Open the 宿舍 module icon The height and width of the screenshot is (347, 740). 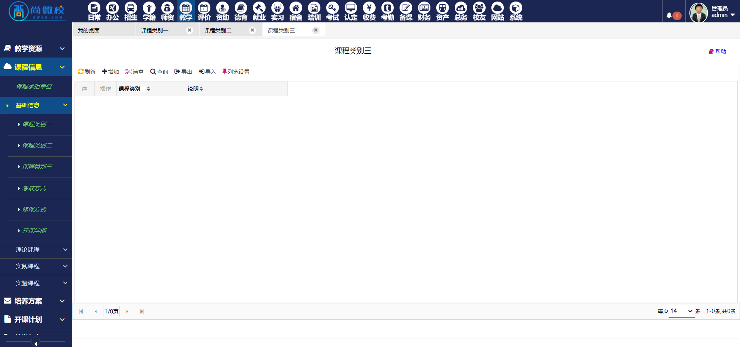point(296,11)
